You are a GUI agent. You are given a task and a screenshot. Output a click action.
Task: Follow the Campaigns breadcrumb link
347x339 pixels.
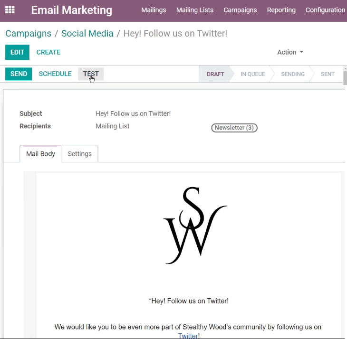tap(29, 34)
